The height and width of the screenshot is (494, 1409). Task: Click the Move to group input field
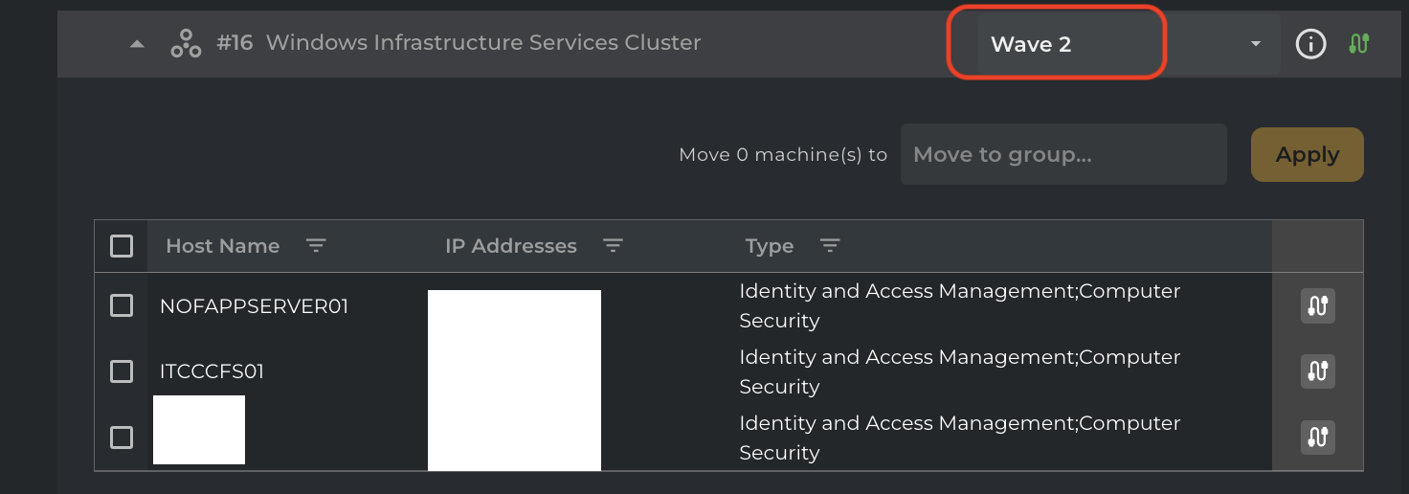(1062, 154)
